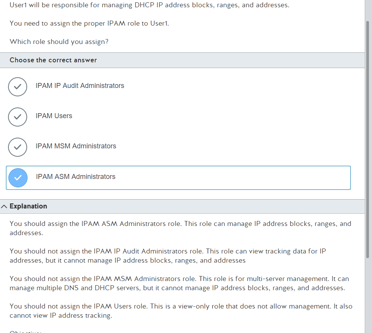This screenshot has height=333, width=372.
Task: Click the 'Which role should you assign?' question text
Action: pos(59,42)
